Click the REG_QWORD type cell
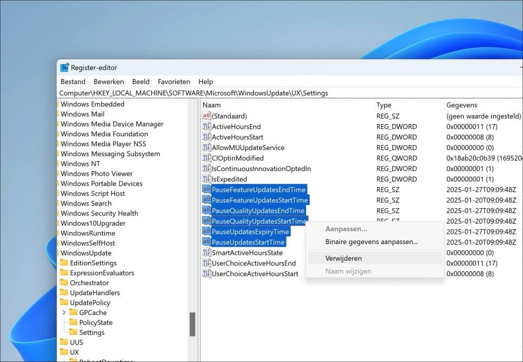This screenshot has width=523, height=362. coord(396,158)
